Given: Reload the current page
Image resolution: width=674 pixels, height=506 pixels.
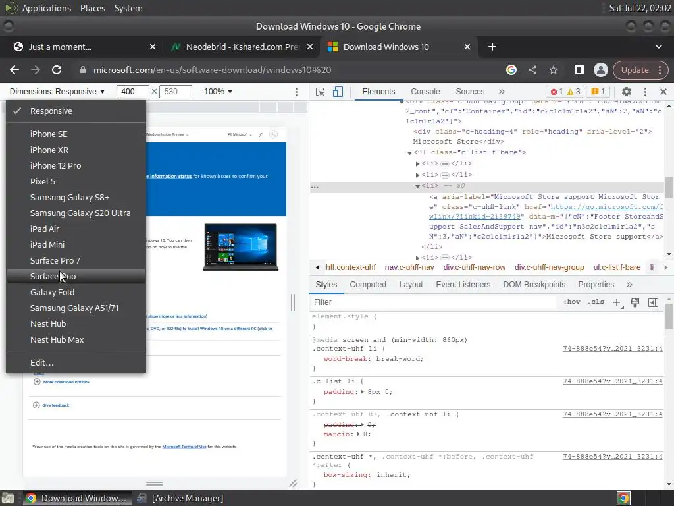Looking at the screenshot, I should [57, 70].
